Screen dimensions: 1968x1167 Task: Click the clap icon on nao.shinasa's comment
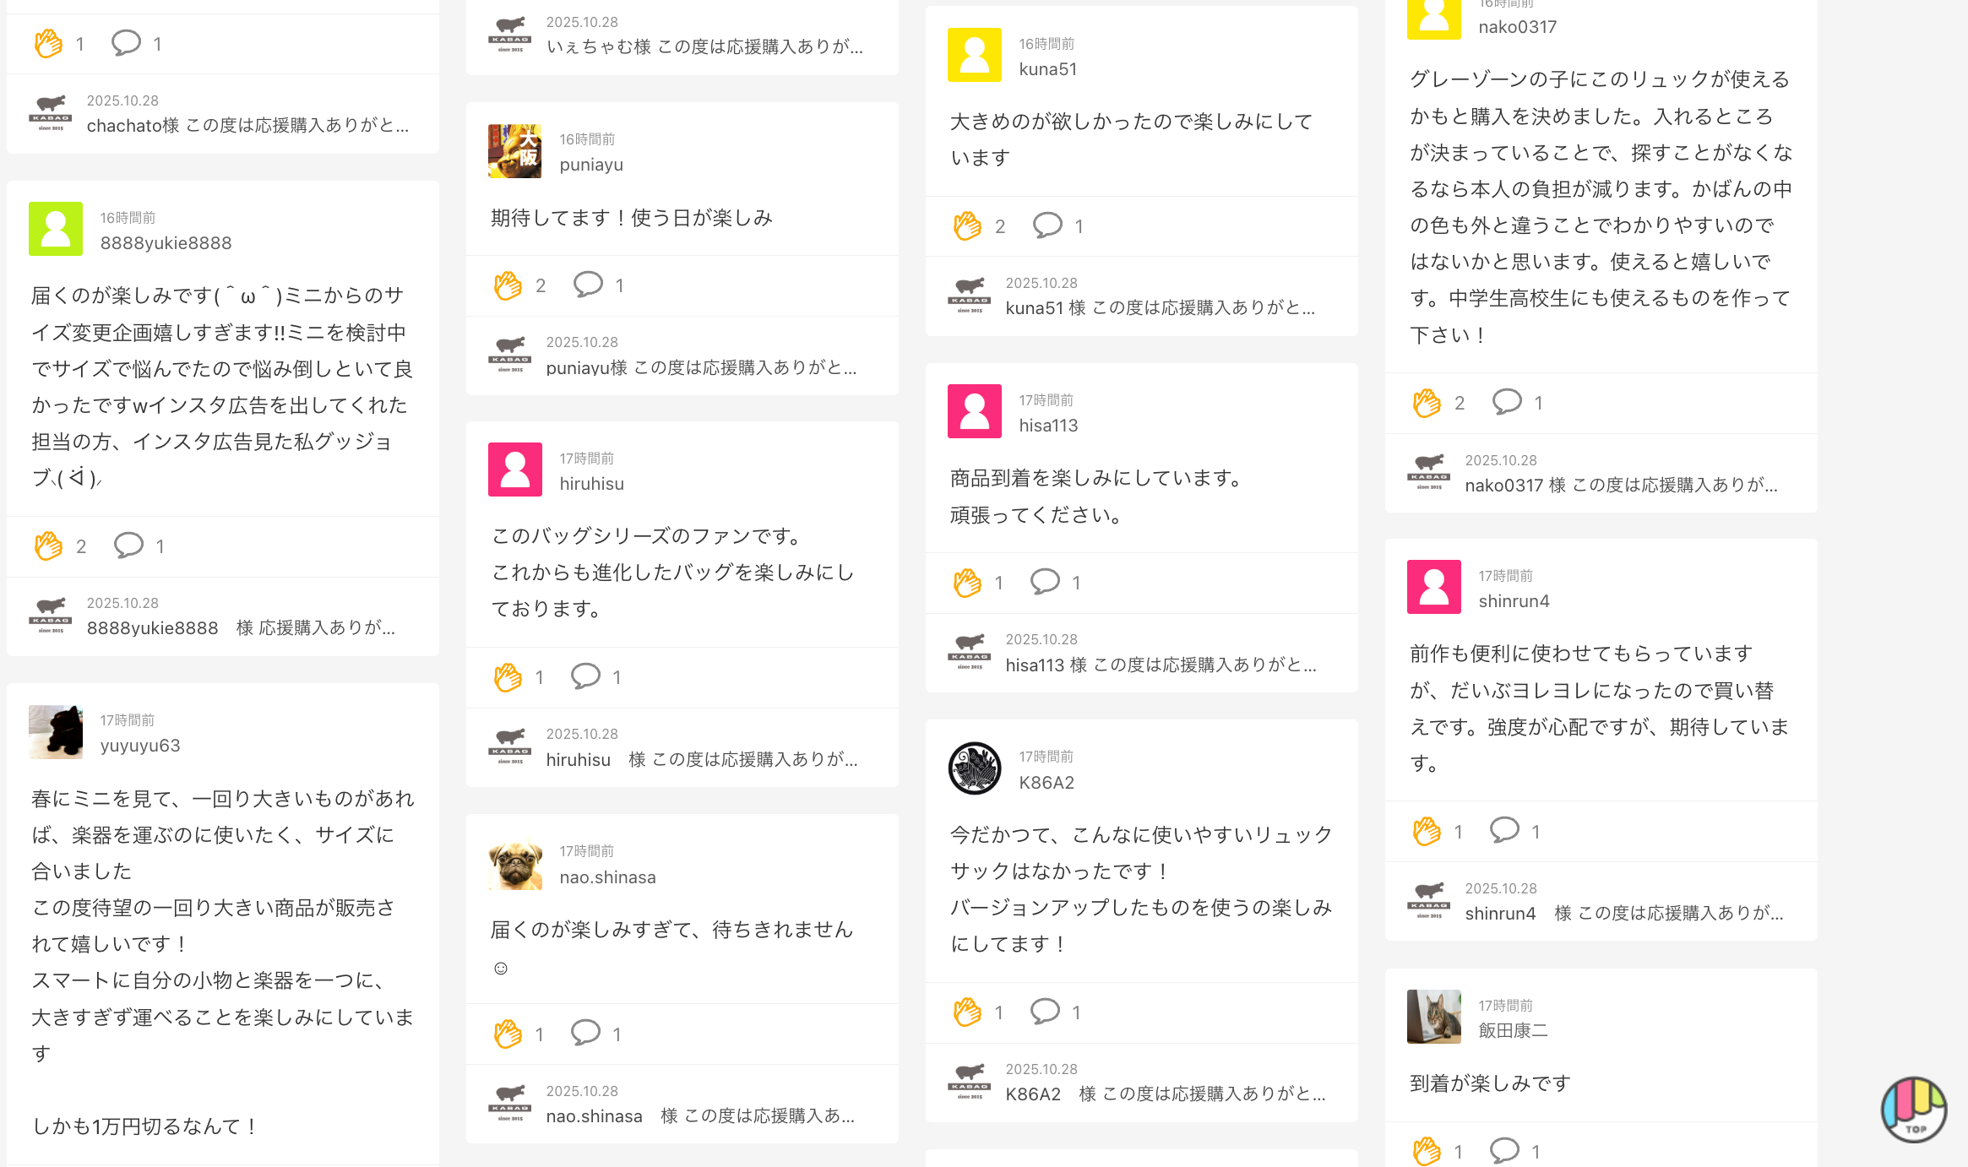(x=508, y=1034)
